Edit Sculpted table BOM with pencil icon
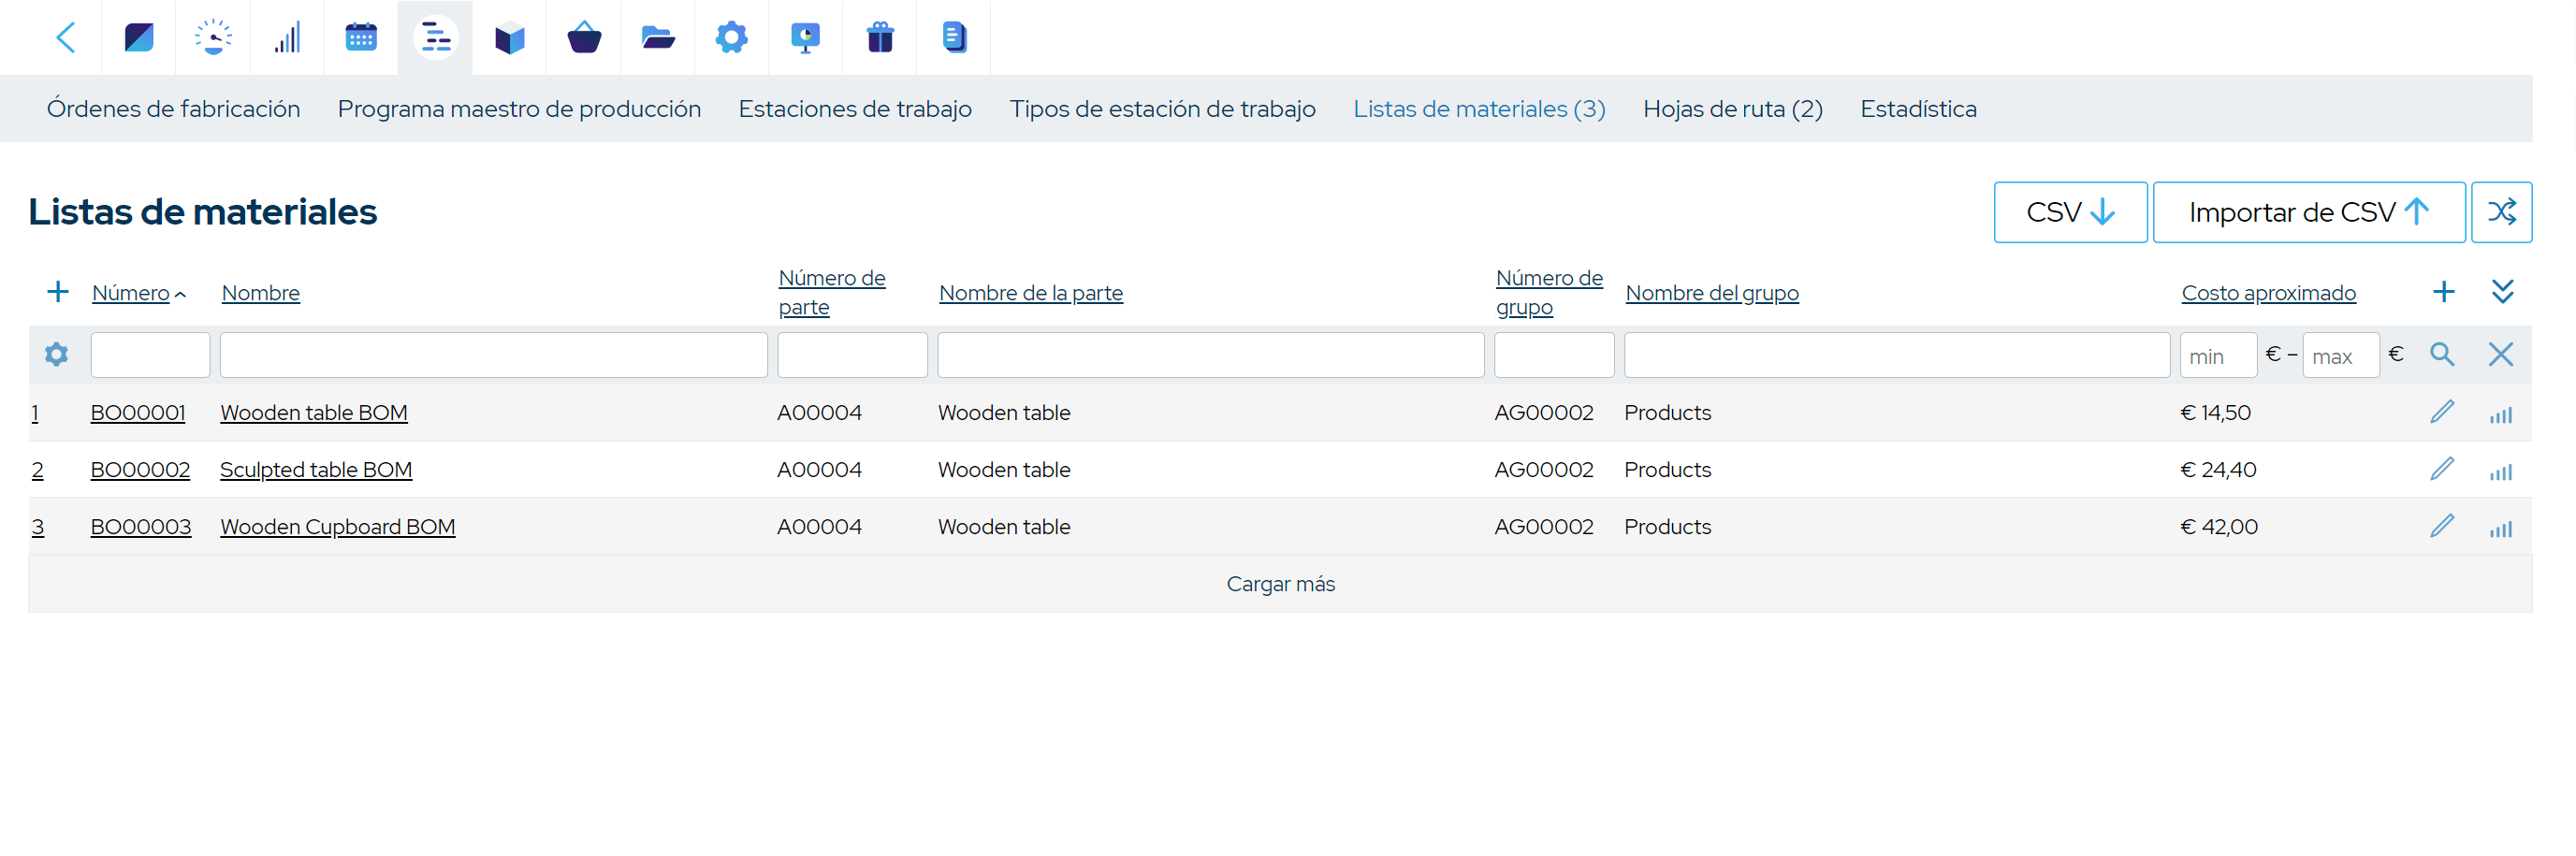The height and width of the screenshot is (856, 2576). point(2442,469)
